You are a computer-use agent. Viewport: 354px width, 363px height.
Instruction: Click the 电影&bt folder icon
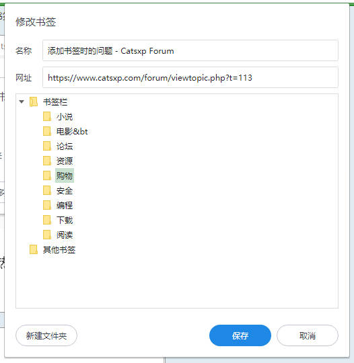tap(47, 131)
